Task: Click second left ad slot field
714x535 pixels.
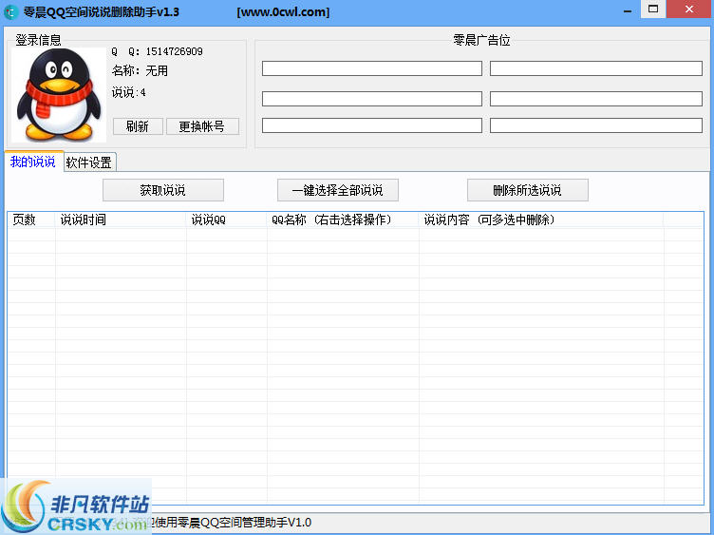Action: (372, 99)
